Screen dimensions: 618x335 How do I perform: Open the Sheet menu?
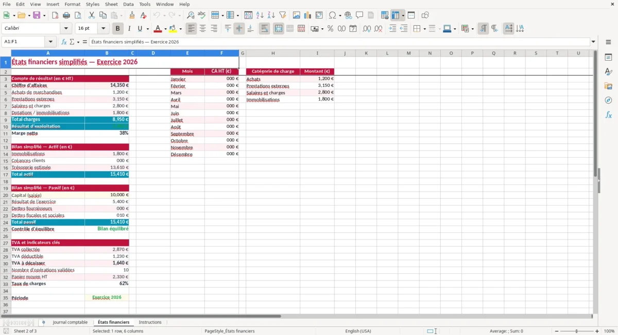(111, 4)
